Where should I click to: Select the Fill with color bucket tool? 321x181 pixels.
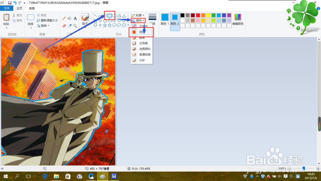(x=70, y=18)
